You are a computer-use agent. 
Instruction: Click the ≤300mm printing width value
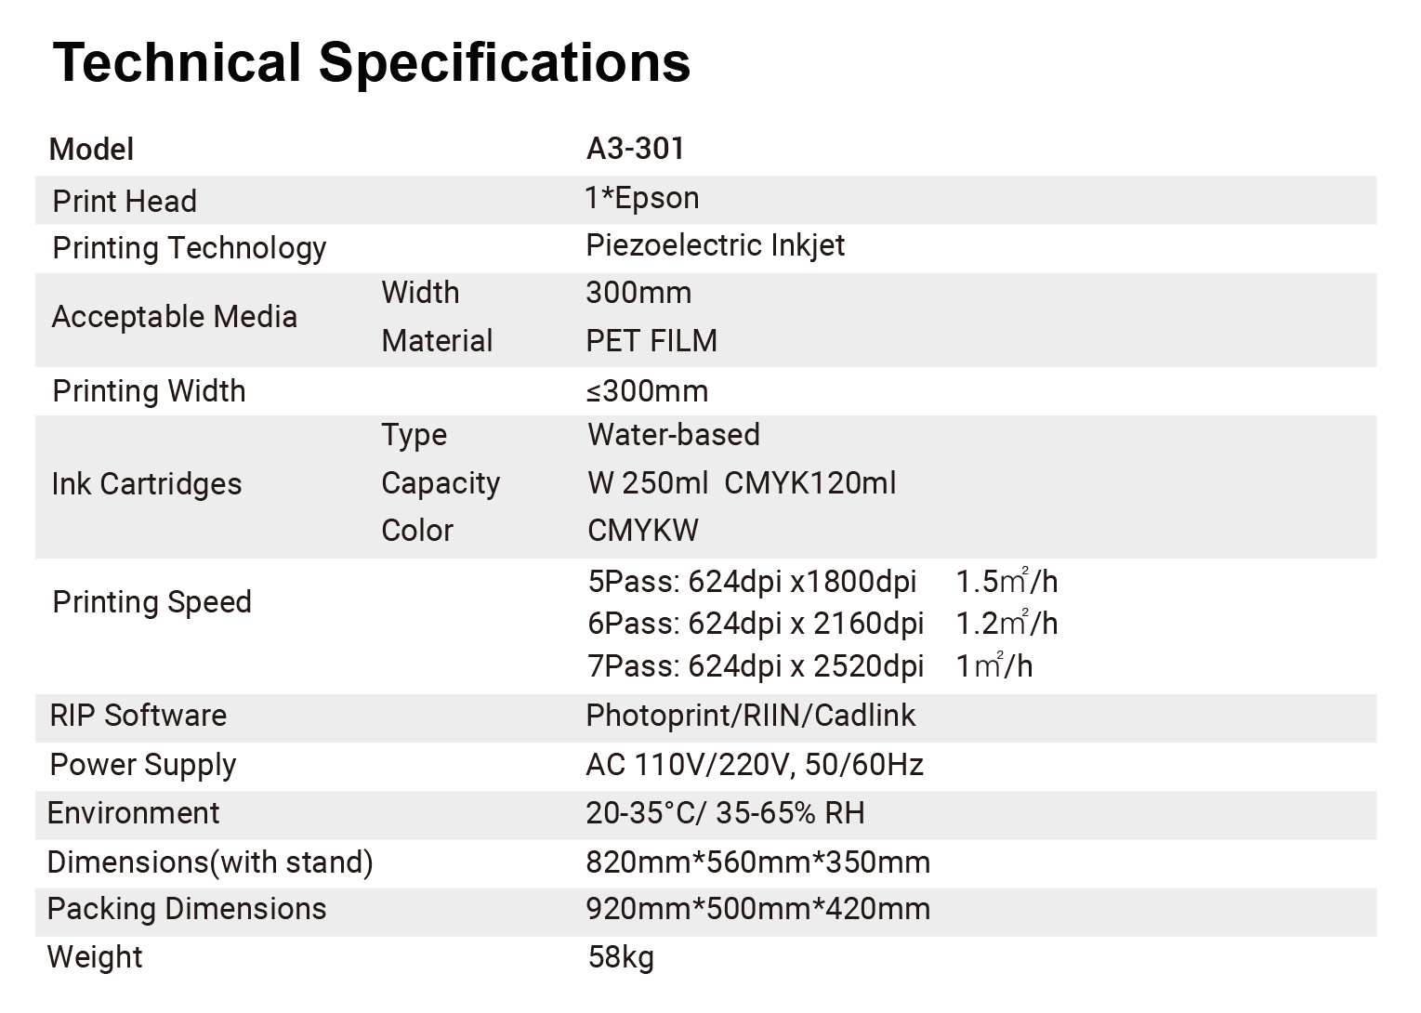coord(647,391)
